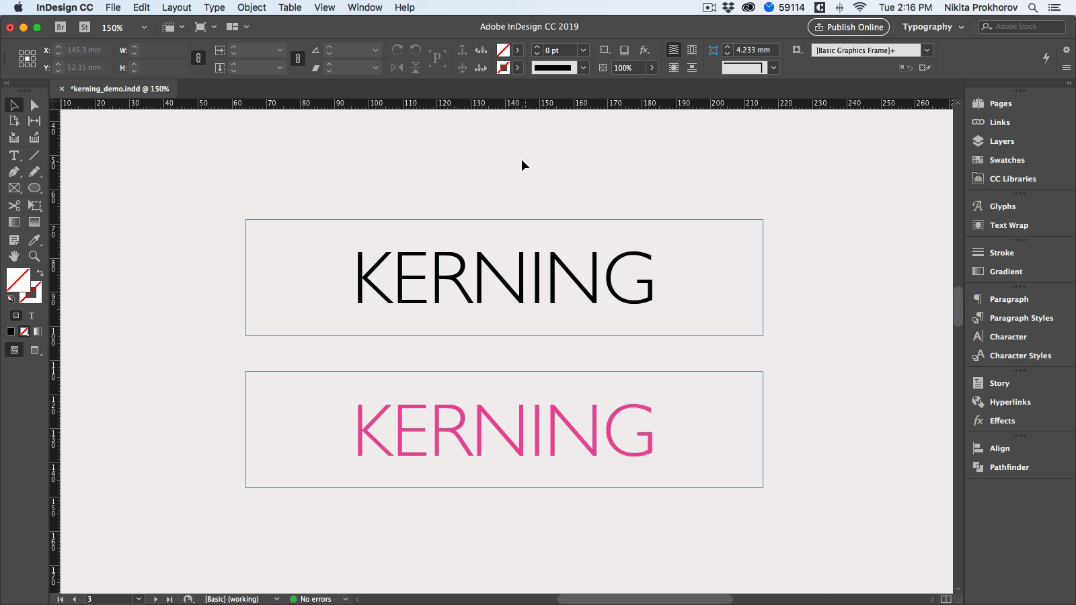Select the Line tool

click(34, 155)
